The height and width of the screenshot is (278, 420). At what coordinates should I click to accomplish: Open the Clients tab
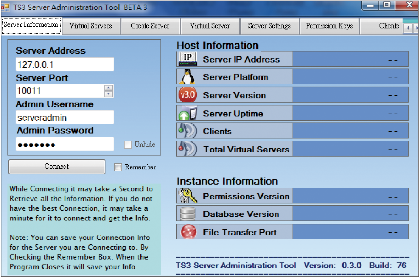pos(382,26)
